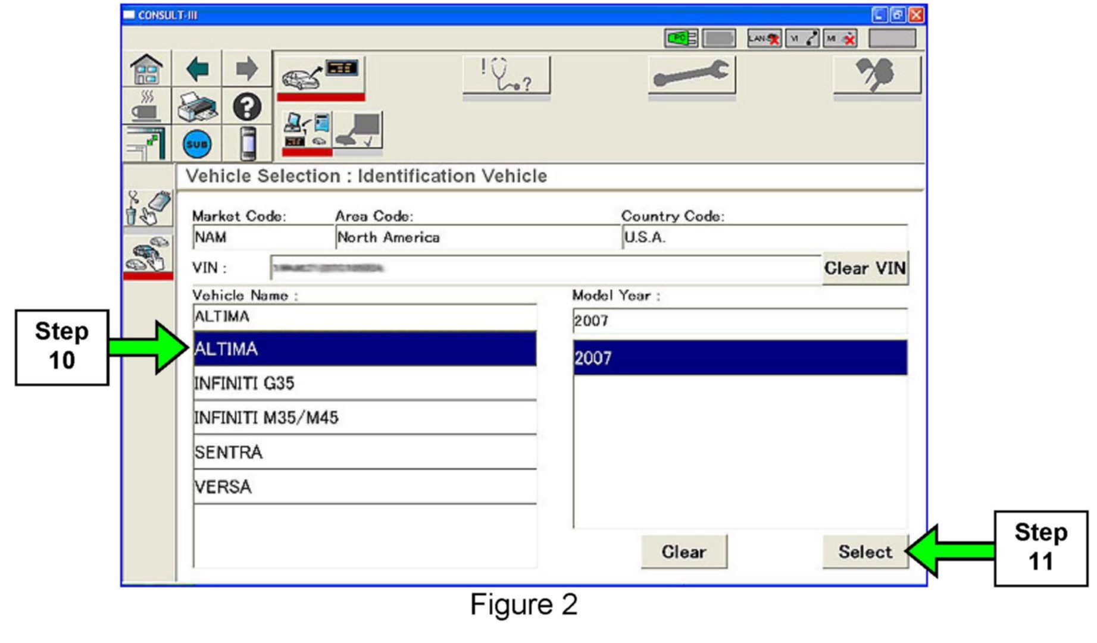Click the Home house icon
The width and height of the screenshot is (1097, 643).
tap(146, 69)
